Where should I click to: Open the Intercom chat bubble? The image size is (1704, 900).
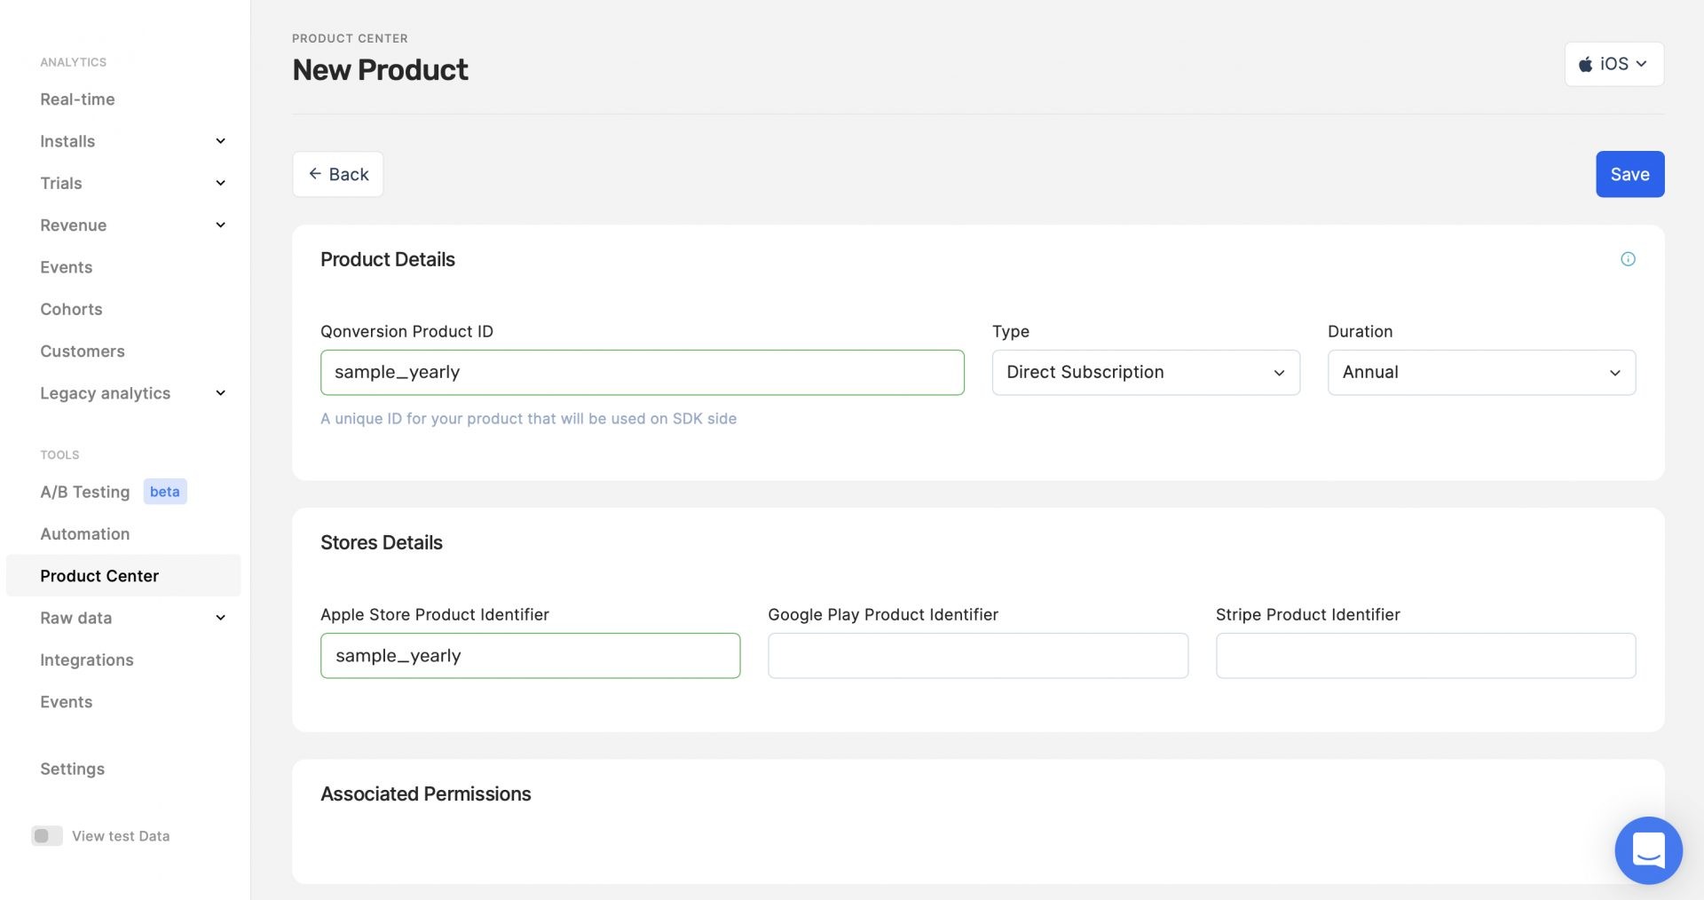(1648, 850)
